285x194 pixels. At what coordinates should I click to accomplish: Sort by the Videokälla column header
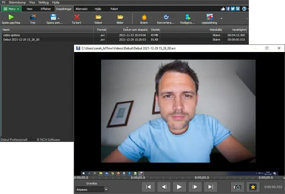click(x=191, y=30)
